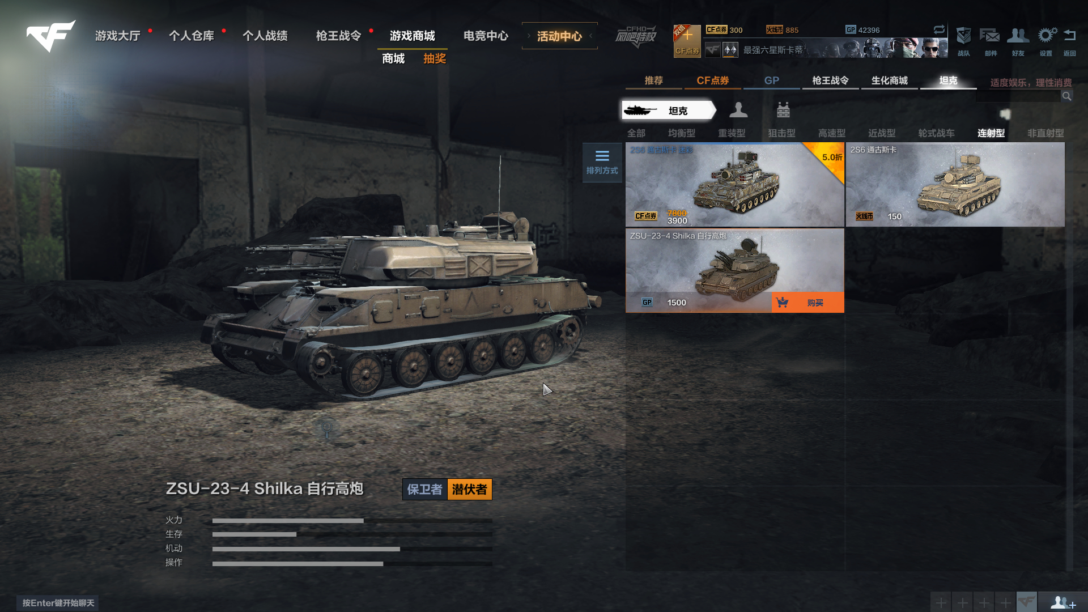Image resolution: width=1088 pixels, height=612 pixels.
Task: Click the search magnifier icon
Action: pyautogui.click(x=1066, y=96)
